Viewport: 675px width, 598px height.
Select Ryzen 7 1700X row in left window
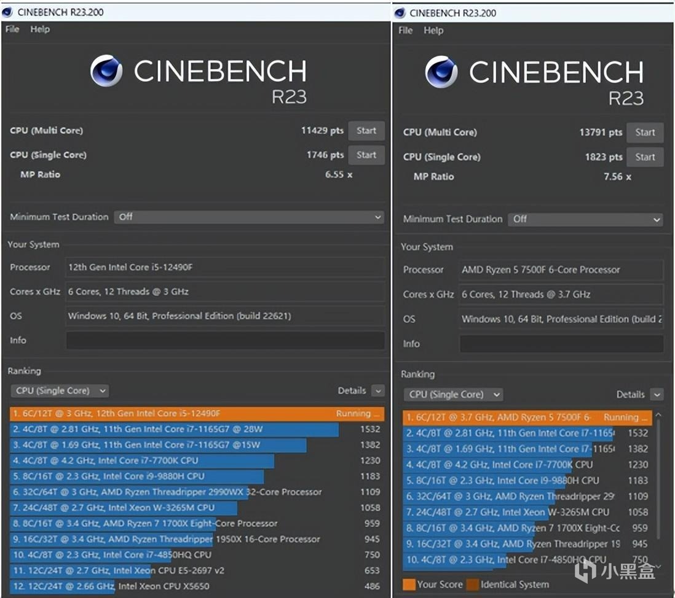[197, 523]
